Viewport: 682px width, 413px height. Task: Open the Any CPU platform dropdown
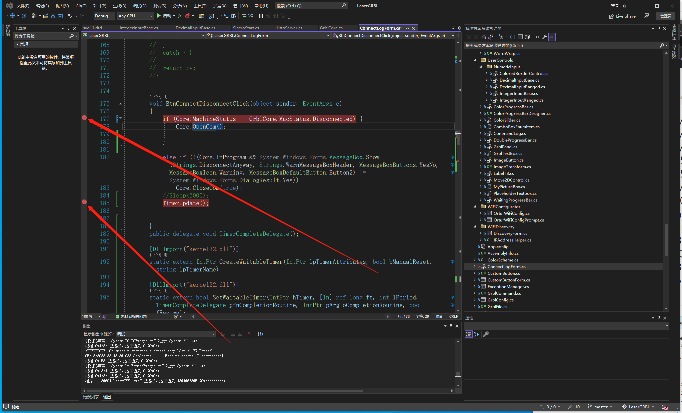pyautogui.click(x=135, y=16)
